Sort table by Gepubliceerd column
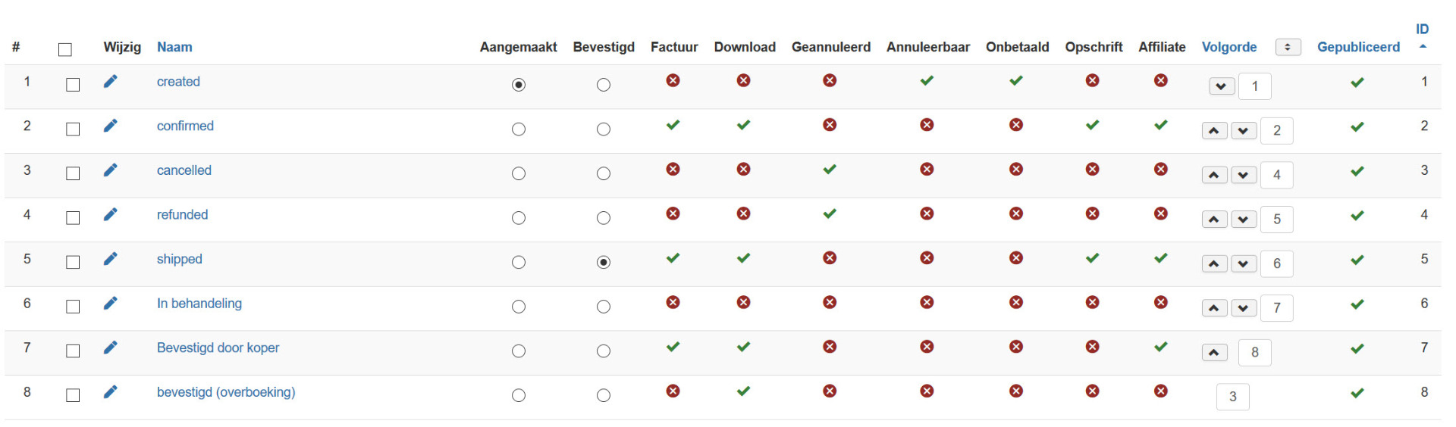The width and height of the screenshot is (1456, 427). [1358, 47]
